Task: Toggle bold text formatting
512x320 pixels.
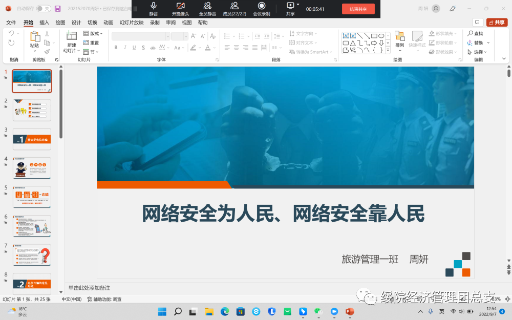Action: click(116, 48)
